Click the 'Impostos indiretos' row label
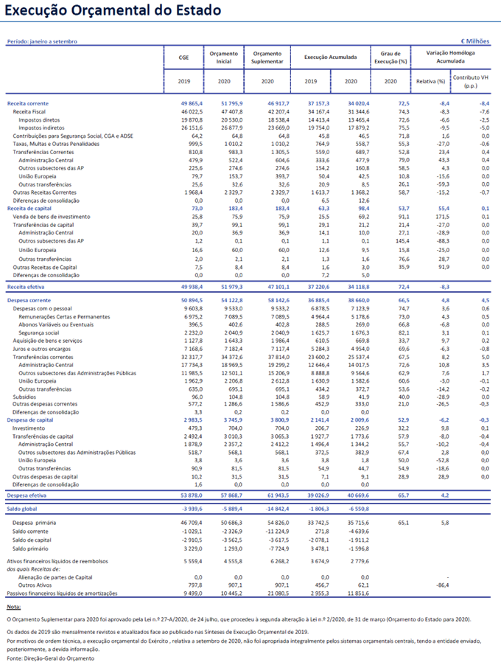The image size is (501, 665). (x=41, y=128)
